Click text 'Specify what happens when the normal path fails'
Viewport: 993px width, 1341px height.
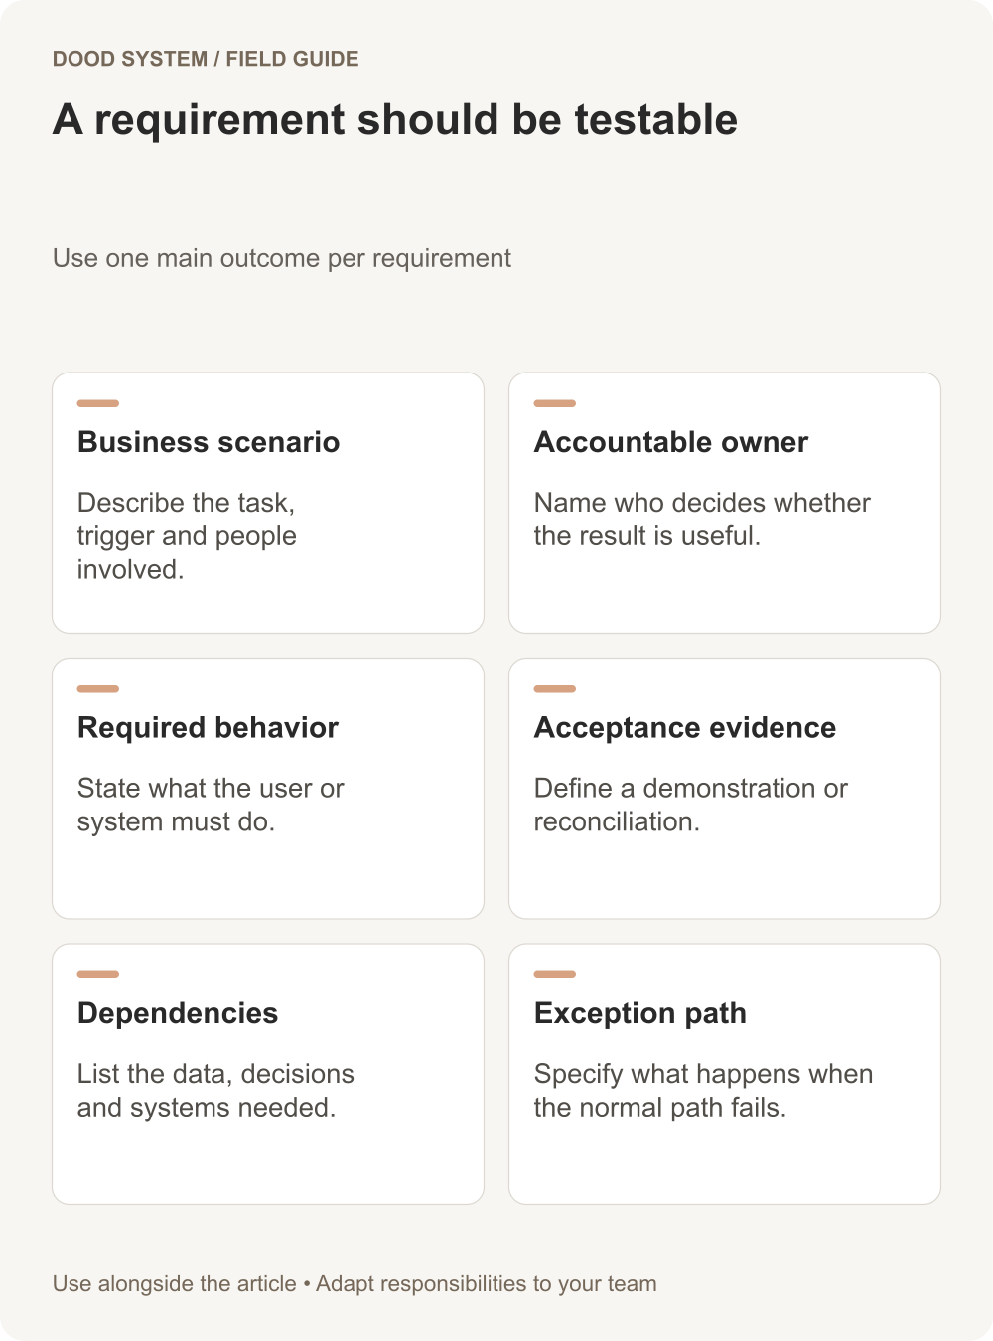(703, 1091)
